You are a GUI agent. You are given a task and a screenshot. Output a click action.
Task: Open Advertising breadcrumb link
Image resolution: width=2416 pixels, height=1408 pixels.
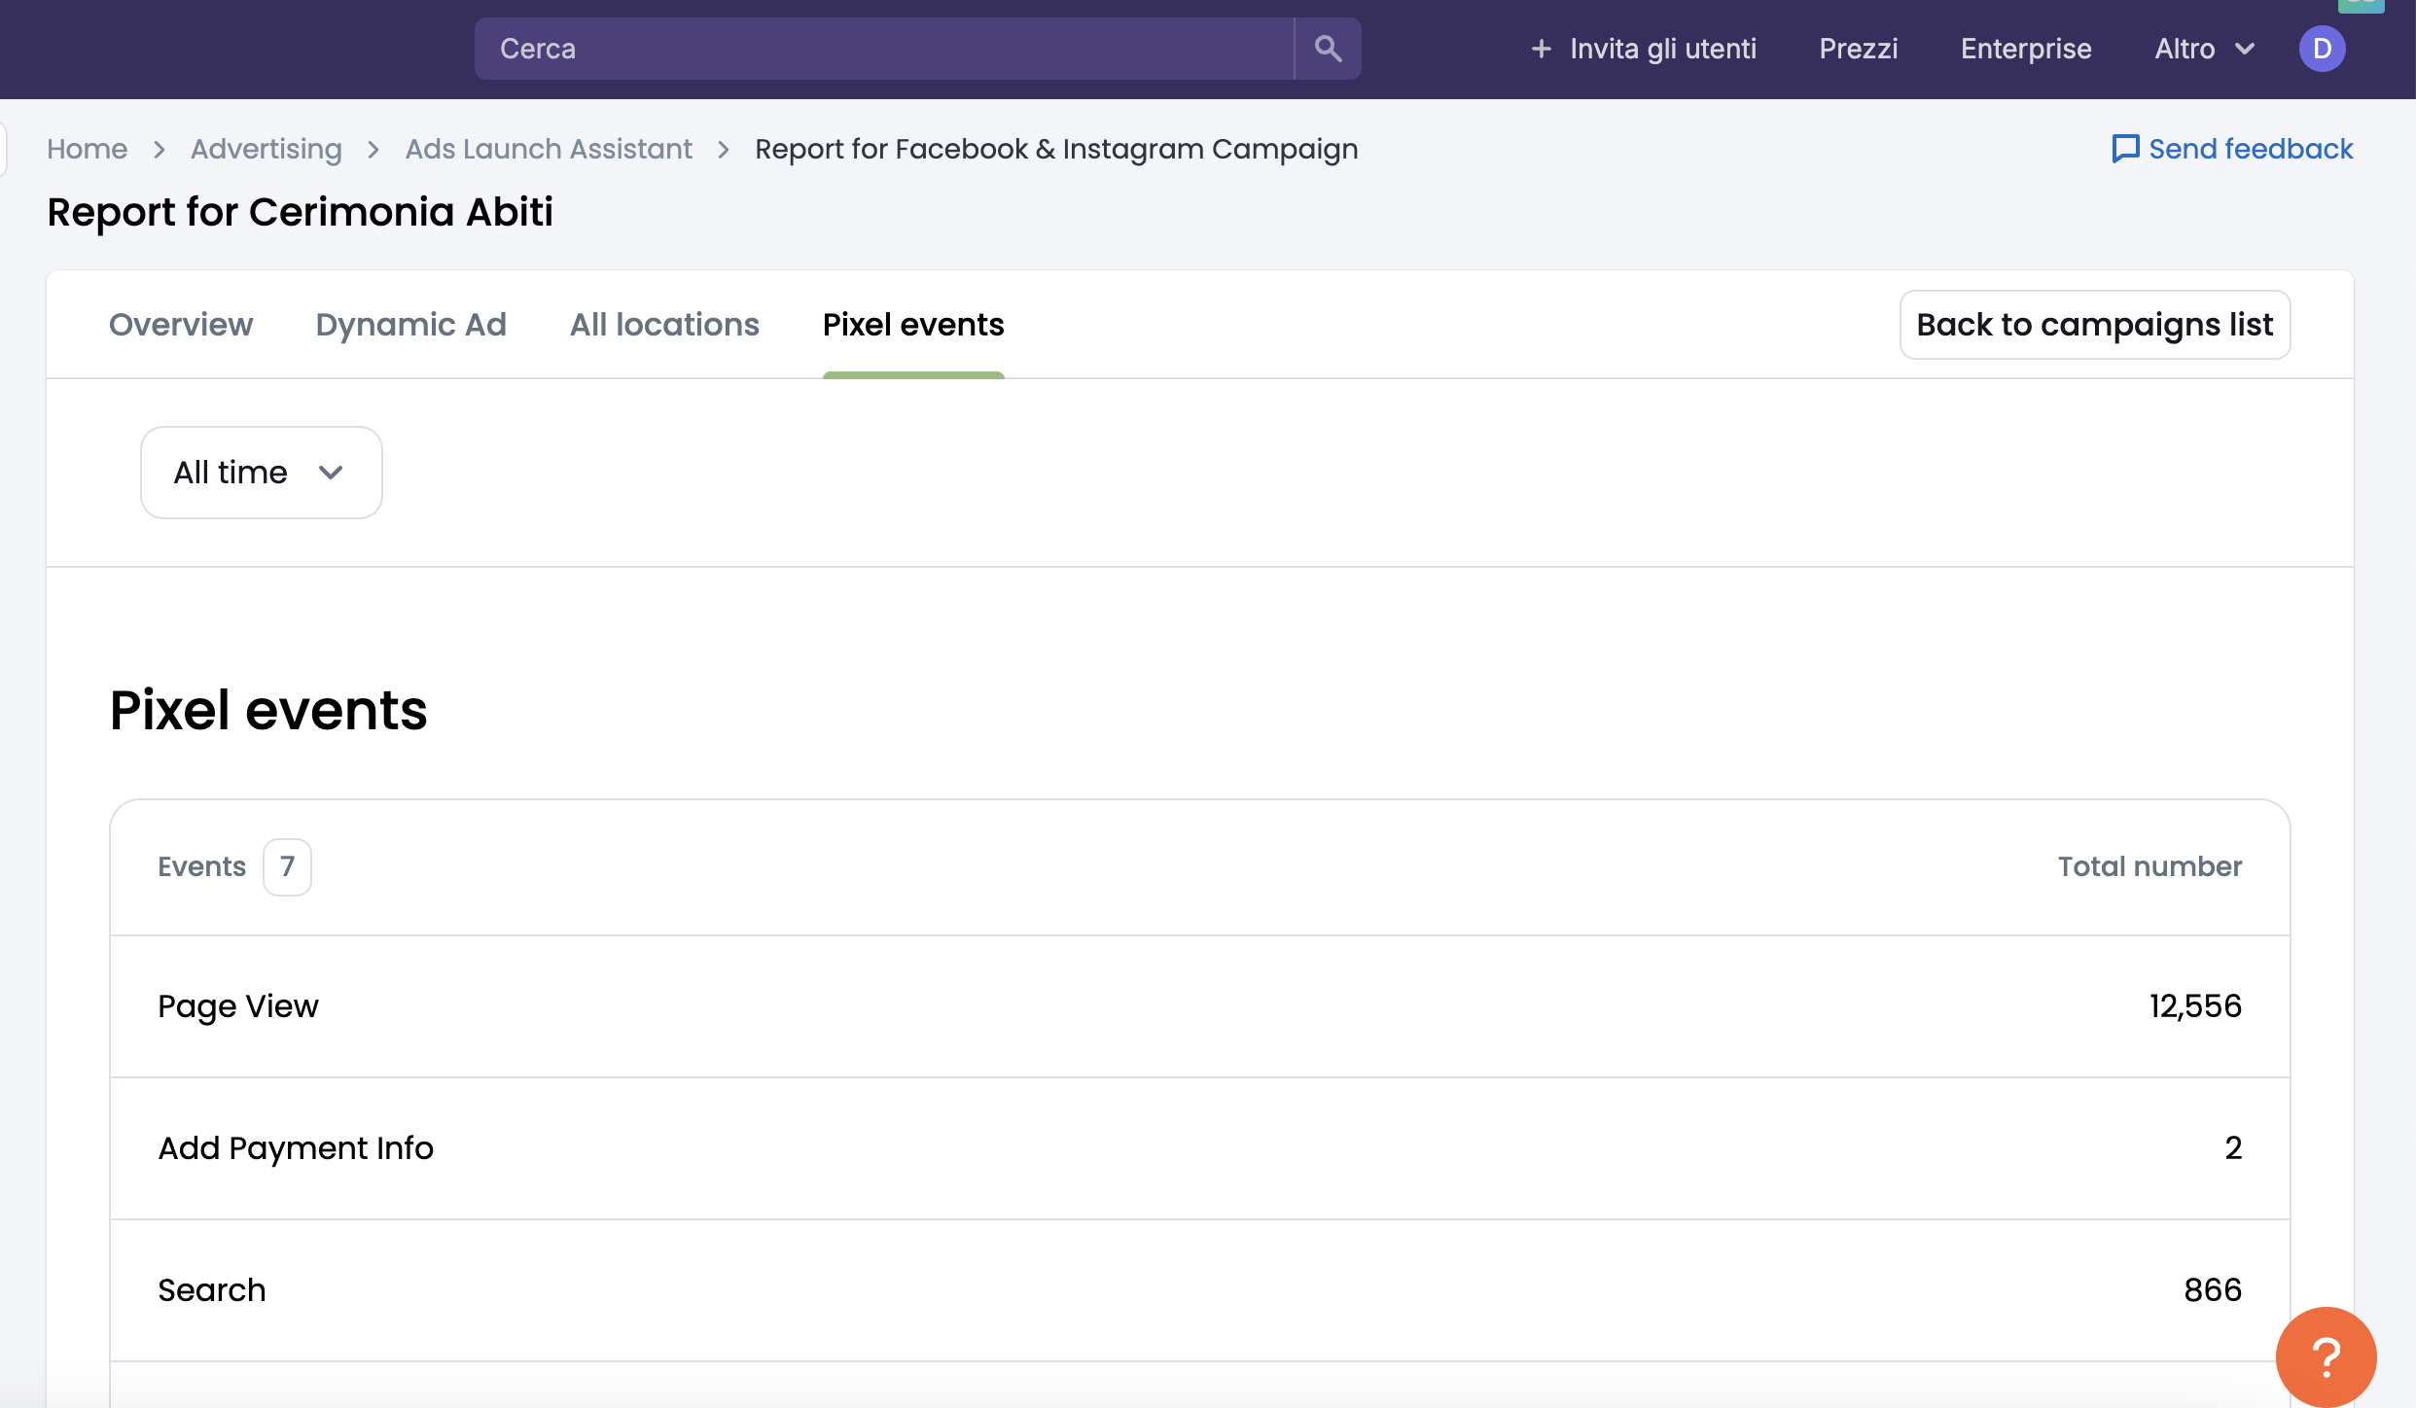click(x=266, y=149)
